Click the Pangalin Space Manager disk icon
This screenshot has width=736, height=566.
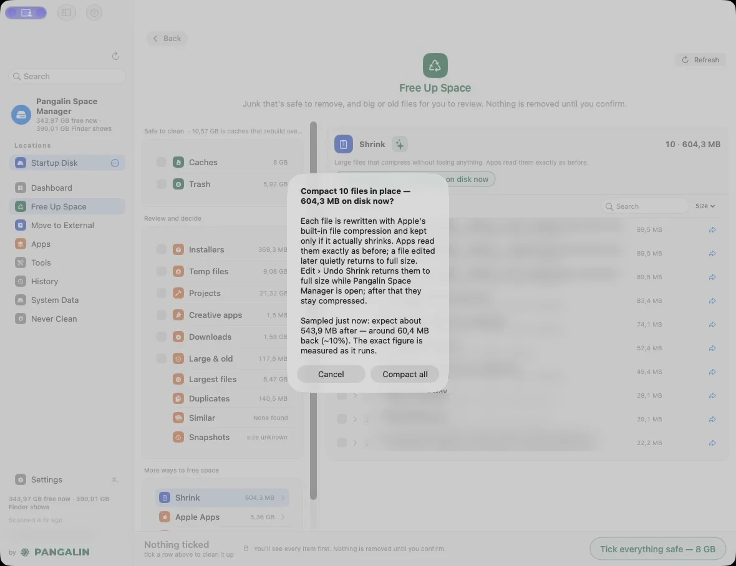[x=21, y=115]
